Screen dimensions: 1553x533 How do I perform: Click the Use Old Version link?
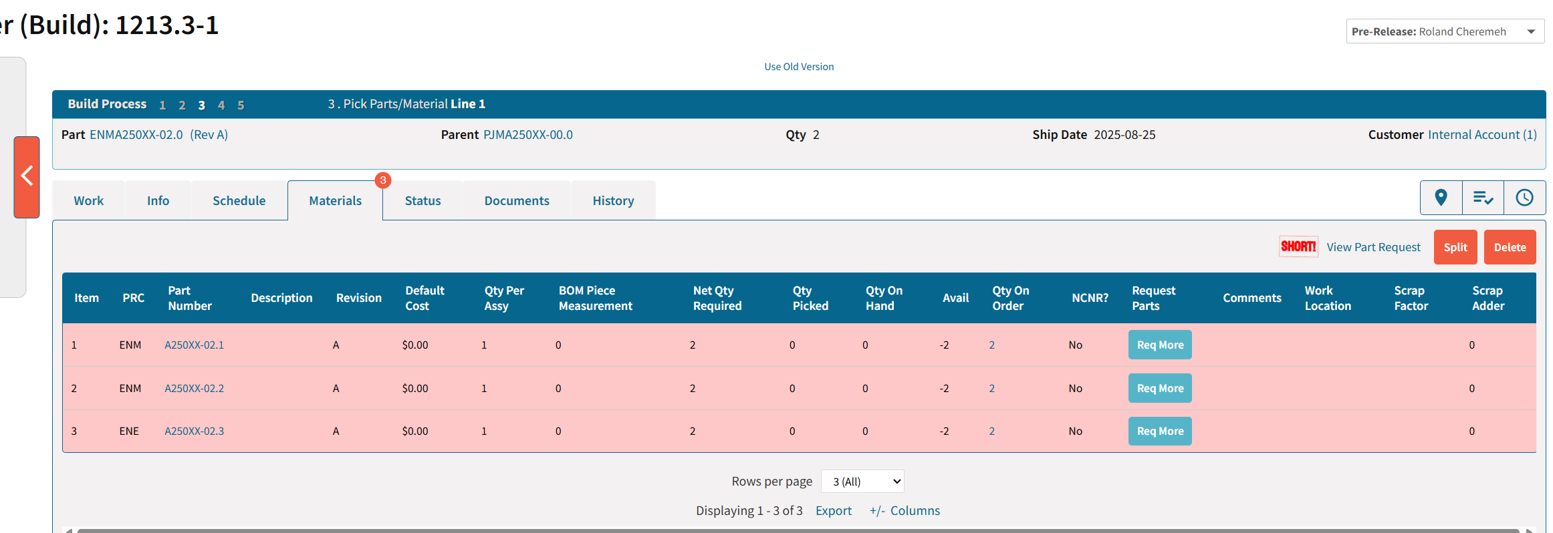(799, 67)
